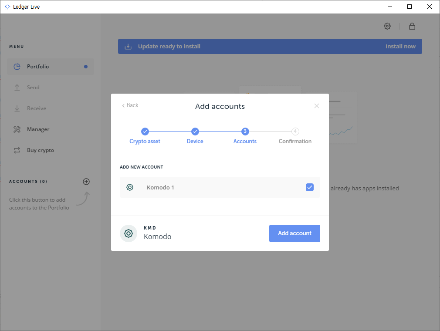Open the Portfolio menu item

pyautogui.click(x=51, y=67)
